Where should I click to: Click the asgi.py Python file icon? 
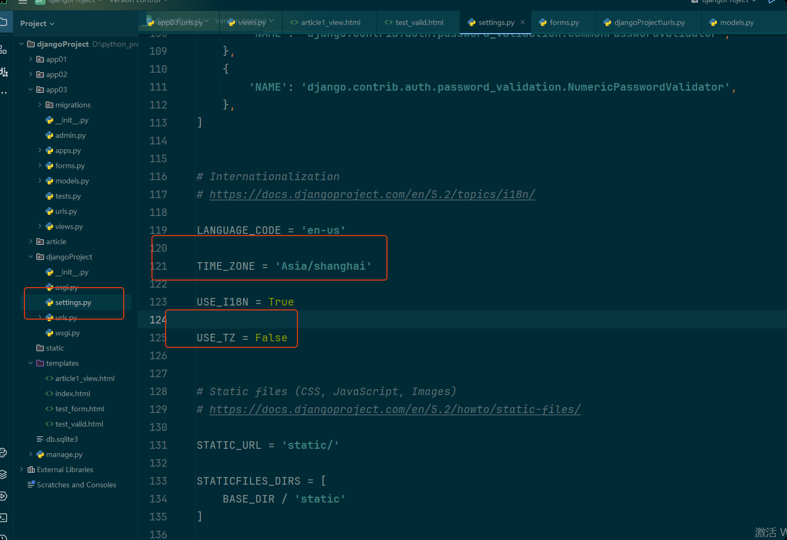(49, 287)
